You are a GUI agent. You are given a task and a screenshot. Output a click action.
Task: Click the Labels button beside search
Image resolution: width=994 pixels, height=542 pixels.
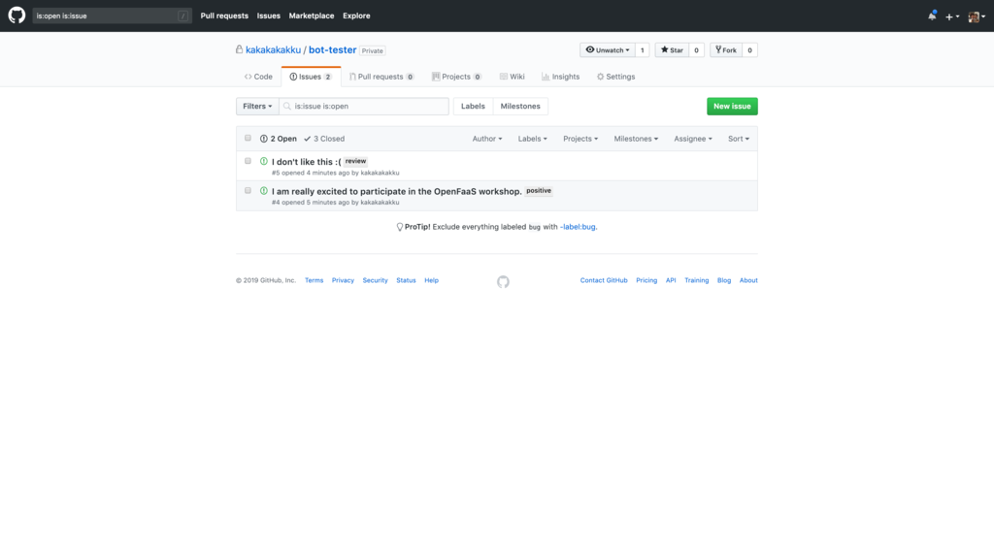point(473,107)
